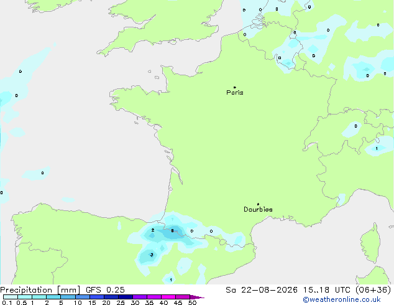Screen dimensions: 394x305
Task: Click the precipitation value 3 in northern Spain
Action: click(x=152, y=255)
